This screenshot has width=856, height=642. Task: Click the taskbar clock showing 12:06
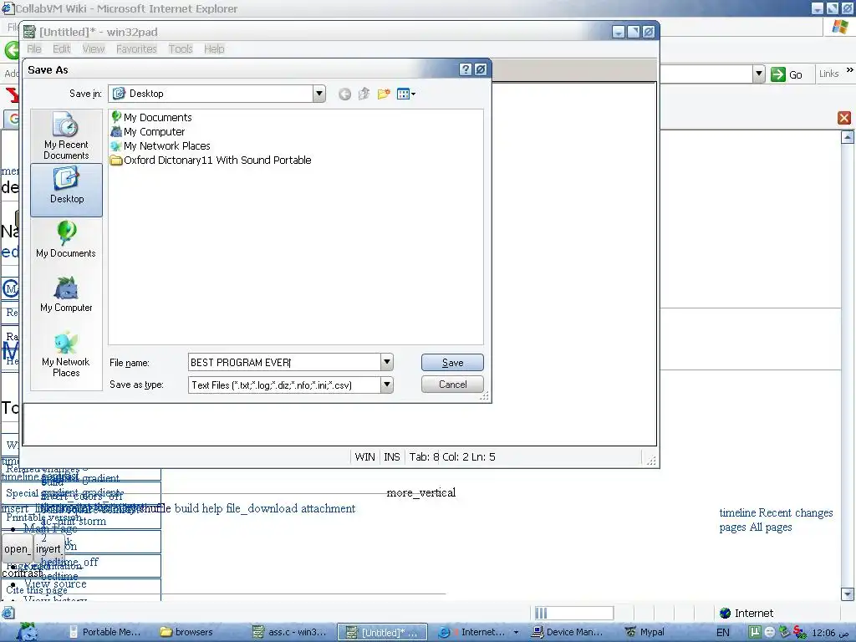pos(823,633)
